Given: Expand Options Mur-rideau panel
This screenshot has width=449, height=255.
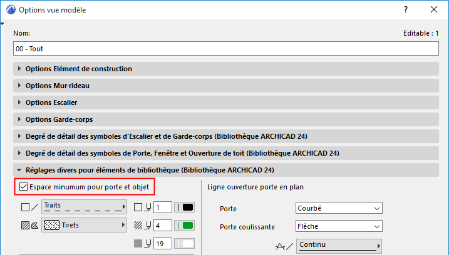Looking at the screenshot, I should click(226, 86).
